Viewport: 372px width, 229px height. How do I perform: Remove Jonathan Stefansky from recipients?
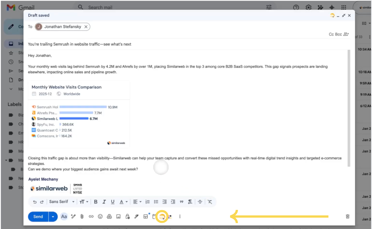click(86, 27)
